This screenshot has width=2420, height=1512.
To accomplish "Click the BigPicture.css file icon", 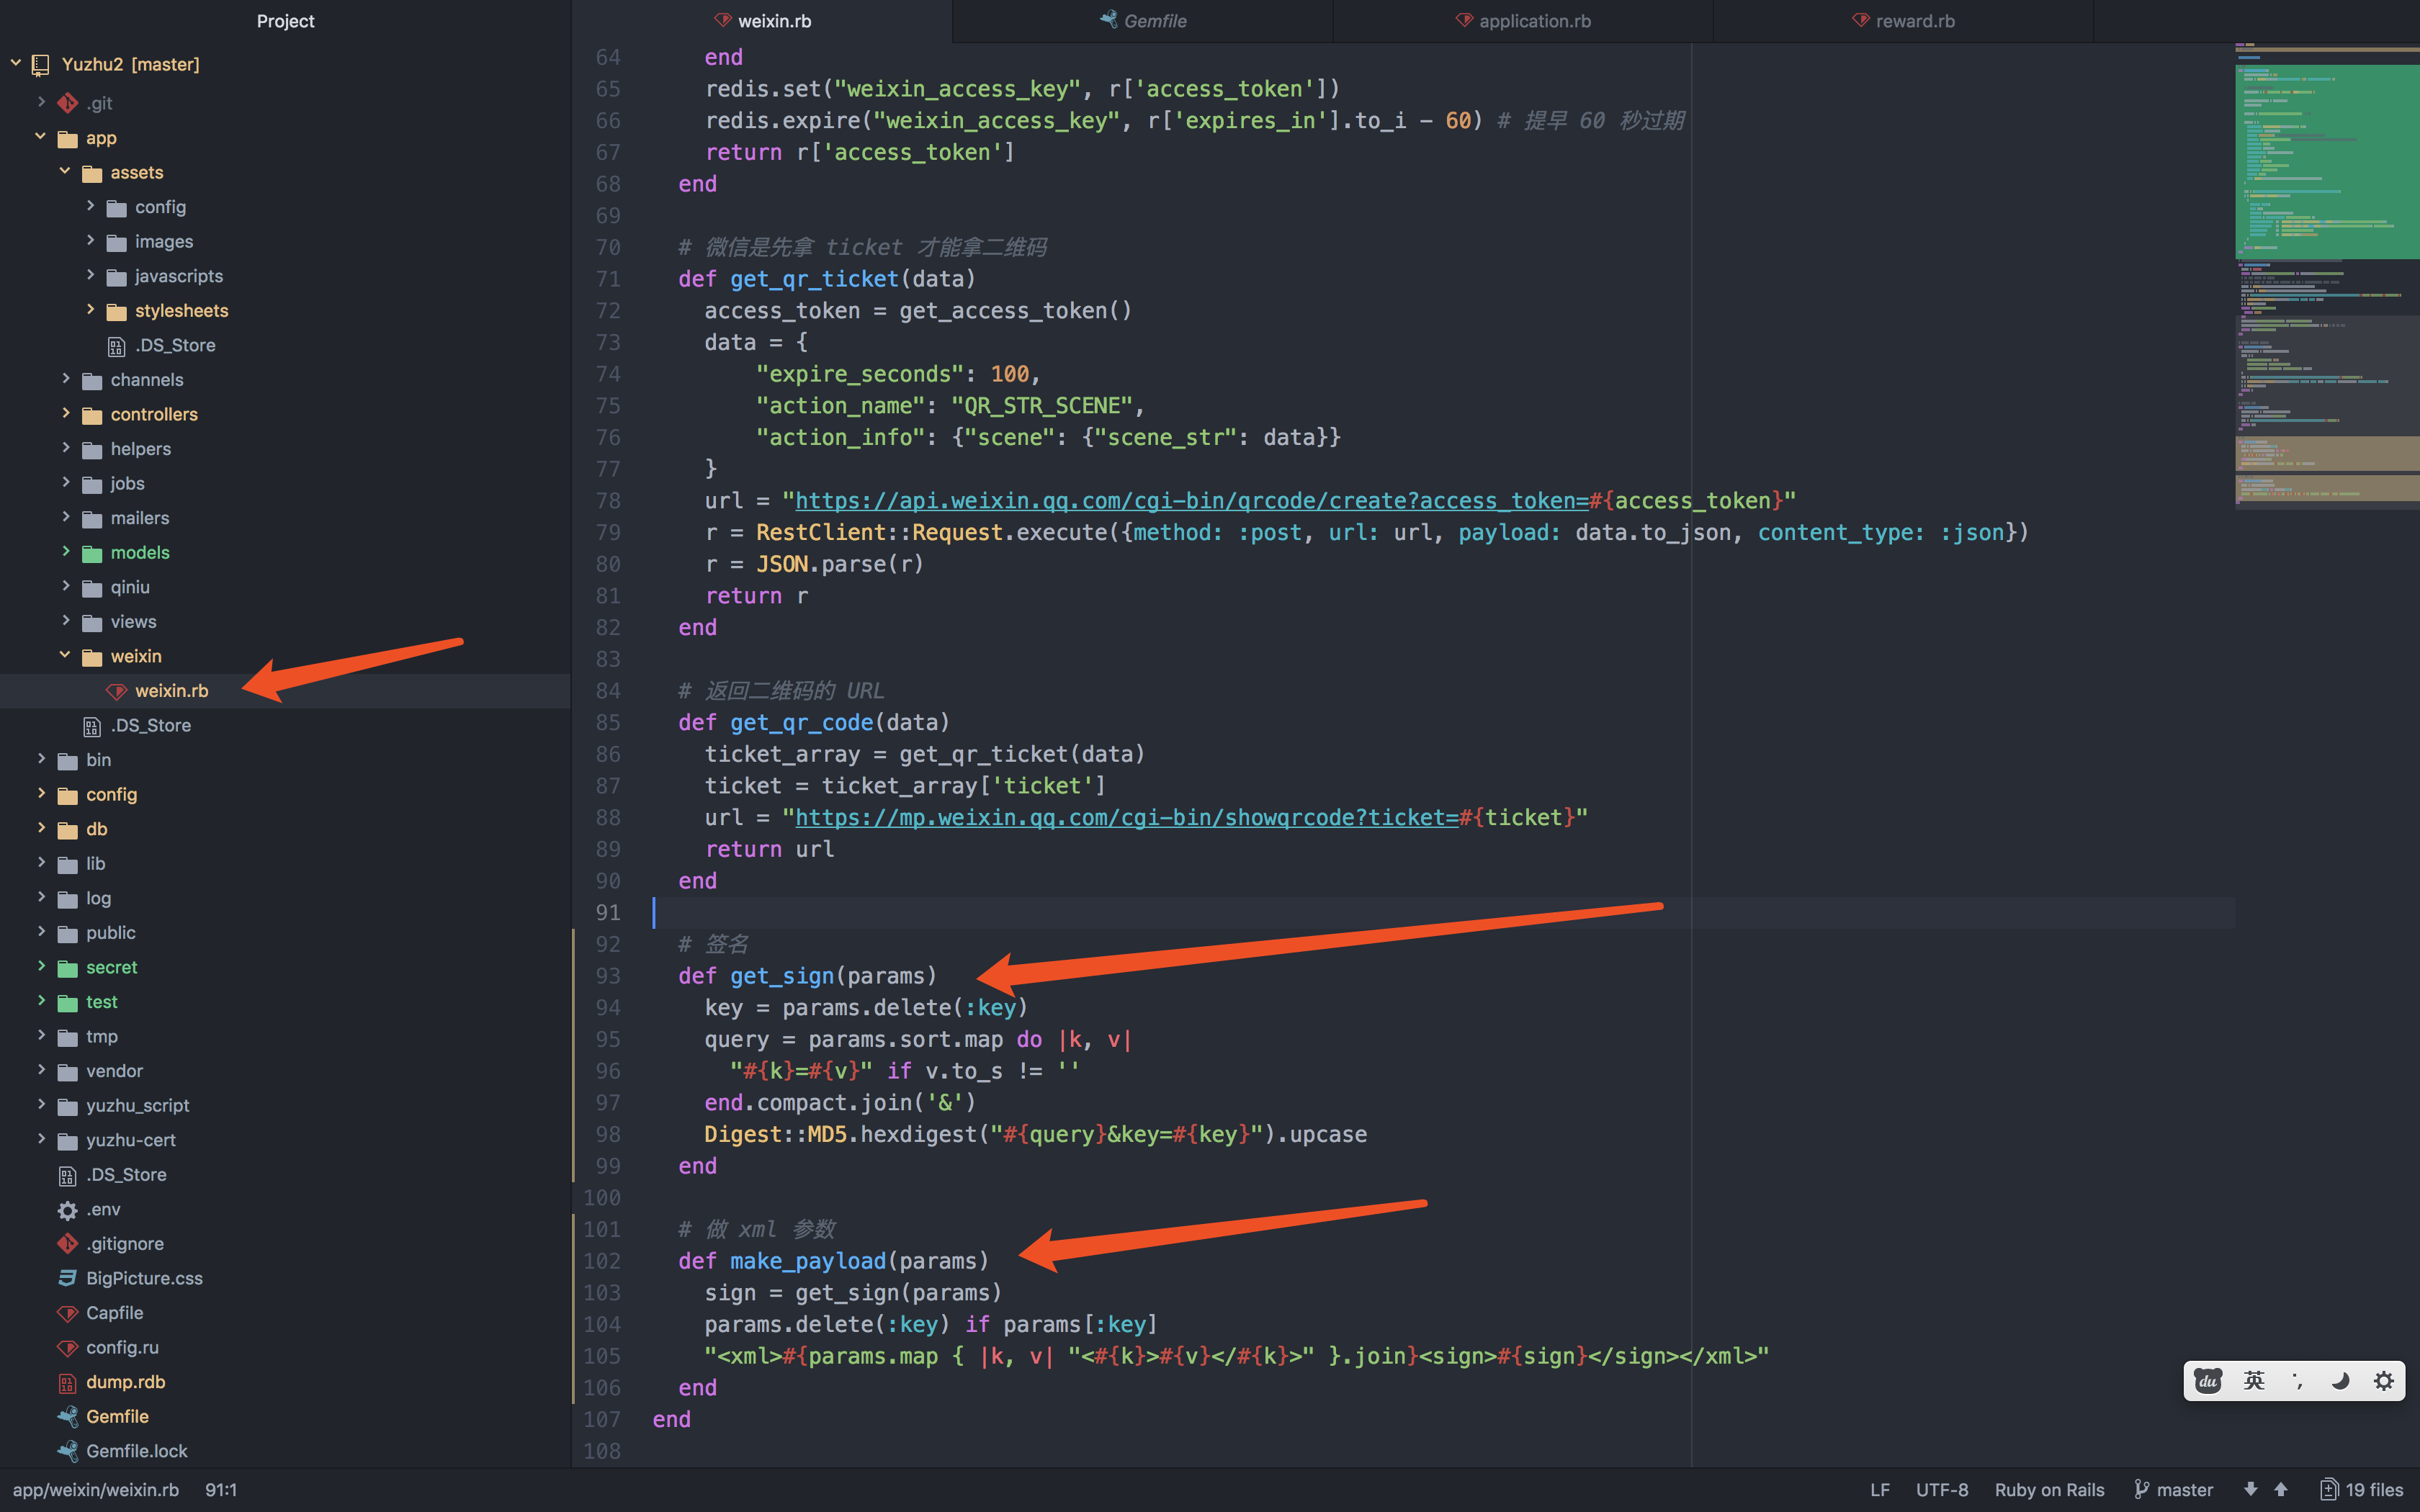I will (67, 1278).
